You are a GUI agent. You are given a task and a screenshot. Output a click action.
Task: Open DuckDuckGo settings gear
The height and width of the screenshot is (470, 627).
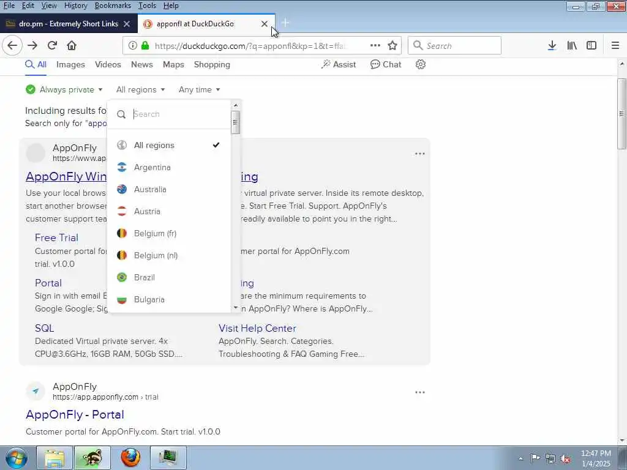[420, 64]
